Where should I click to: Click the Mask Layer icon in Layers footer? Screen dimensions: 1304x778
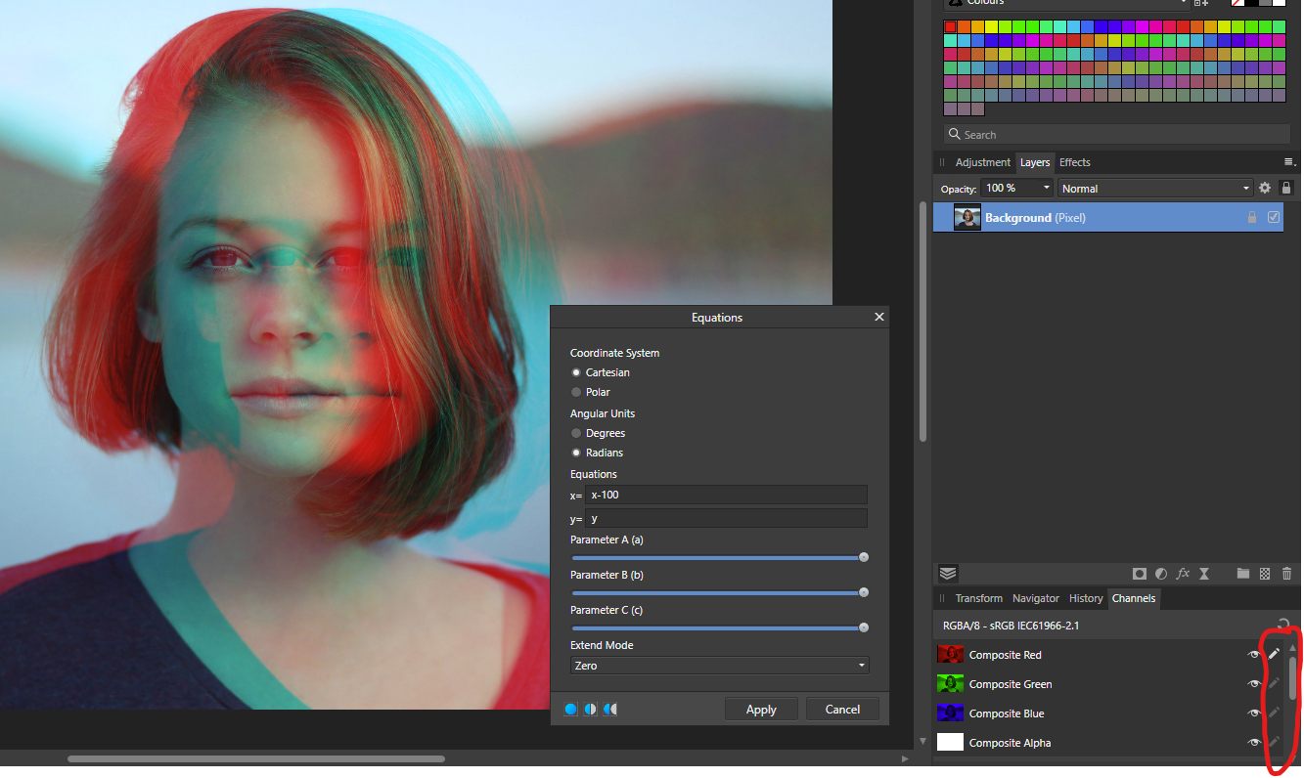click(1140, 574)
